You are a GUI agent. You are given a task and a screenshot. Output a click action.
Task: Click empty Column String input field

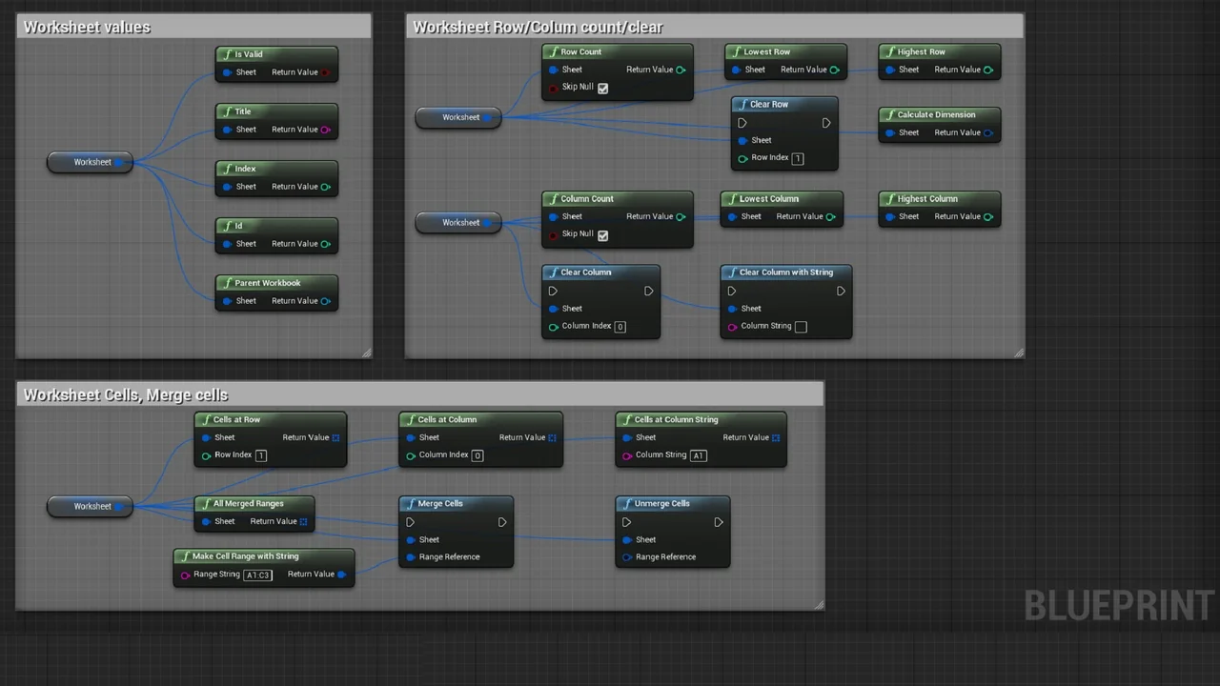pyautogui.click(x=801, y=327)
